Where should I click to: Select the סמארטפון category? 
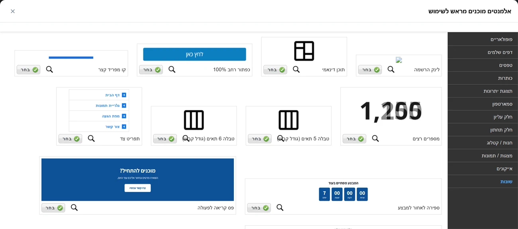(483, 104)
